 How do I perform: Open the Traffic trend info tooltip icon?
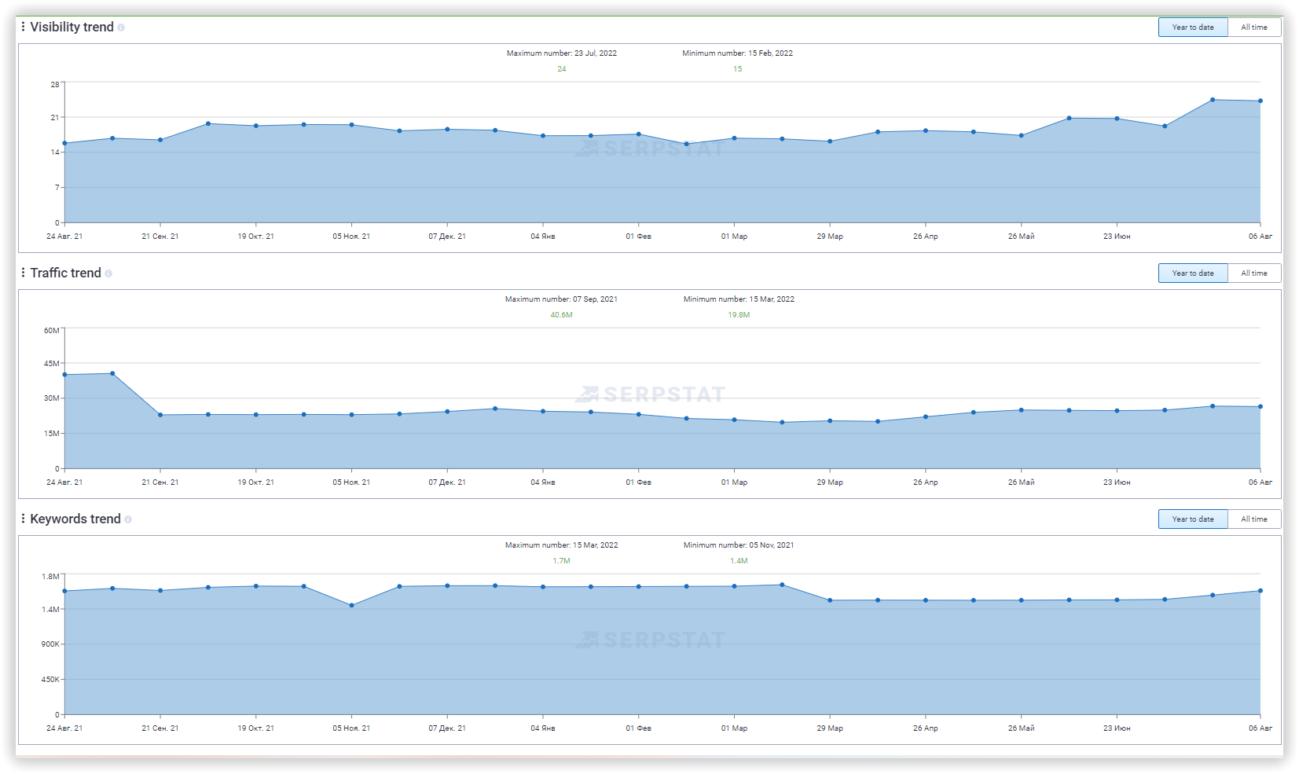point(110,273)
